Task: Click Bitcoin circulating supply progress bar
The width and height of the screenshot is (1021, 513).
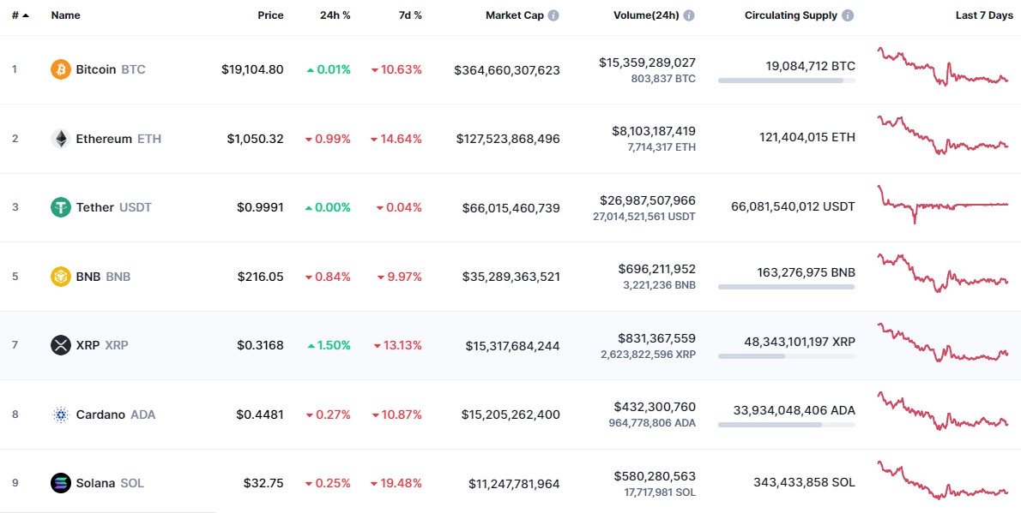Action: click(x=787, y=81)
